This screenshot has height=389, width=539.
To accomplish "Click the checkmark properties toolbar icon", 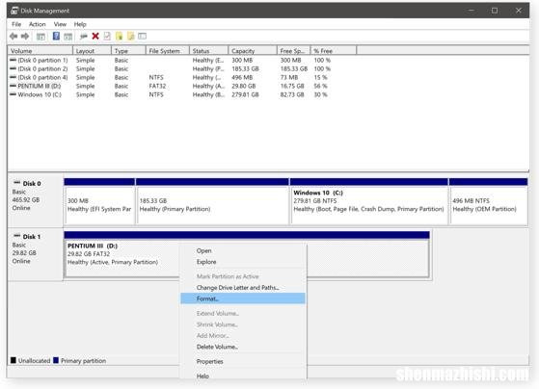I will coord(107,36).
